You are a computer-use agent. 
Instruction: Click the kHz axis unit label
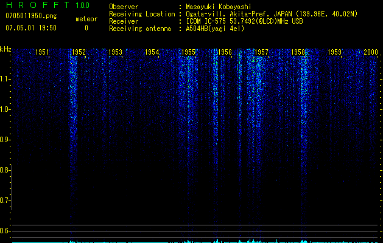click(5, 49)
